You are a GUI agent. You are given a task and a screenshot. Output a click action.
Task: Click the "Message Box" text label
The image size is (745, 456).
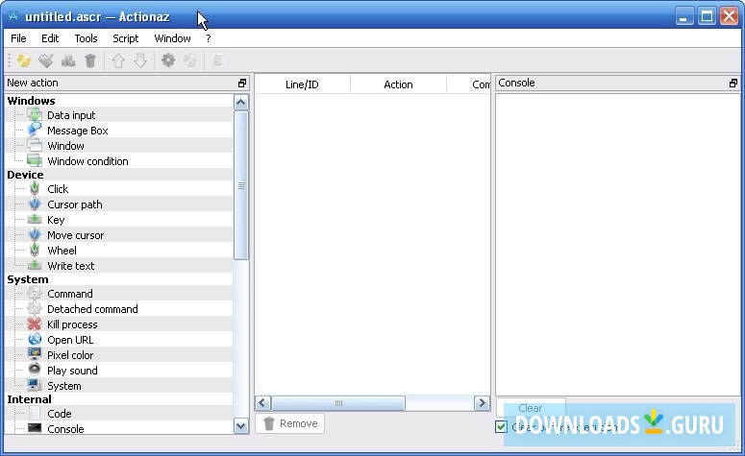tap(78, 131)
